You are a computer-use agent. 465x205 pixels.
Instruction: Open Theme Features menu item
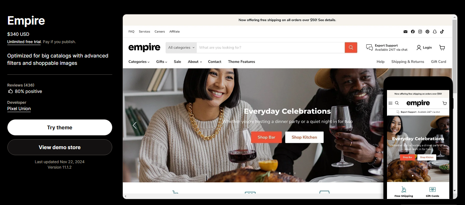(241, 62)
